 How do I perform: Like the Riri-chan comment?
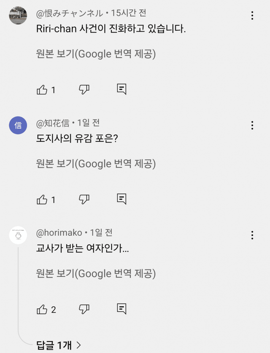point(42,90)
